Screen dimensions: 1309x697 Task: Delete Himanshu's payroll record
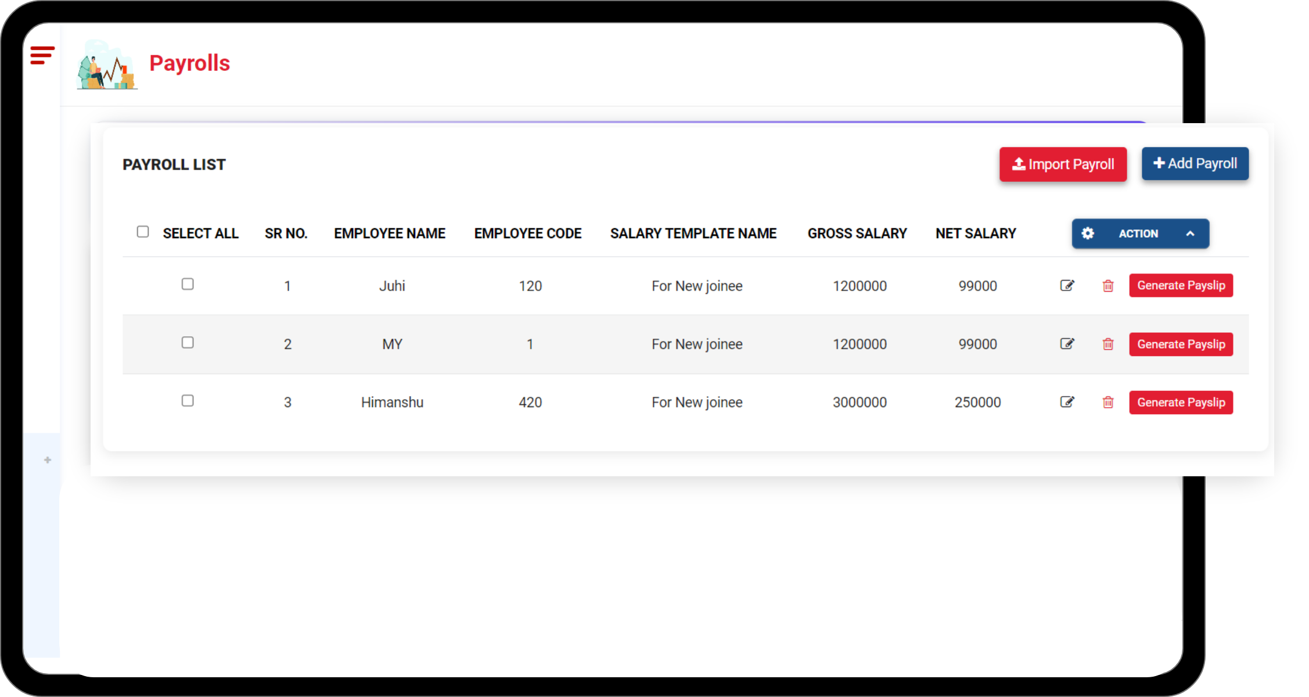(x=1107, y=403)
